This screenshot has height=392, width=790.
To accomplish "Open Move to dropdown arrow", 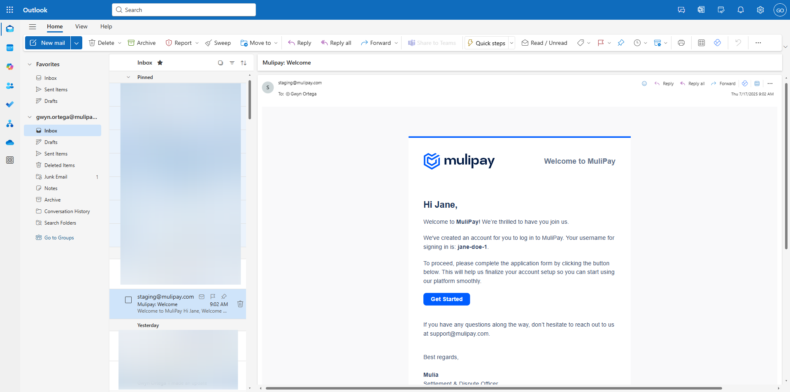I will (x=276, y=43).
